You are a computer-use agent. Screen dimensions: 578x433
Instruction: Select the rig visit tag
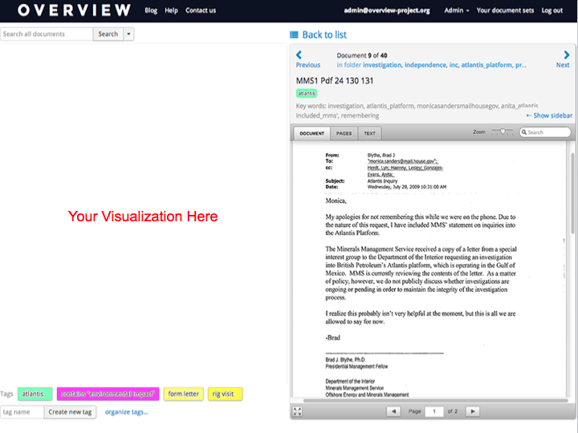click(x=225, y=394)
